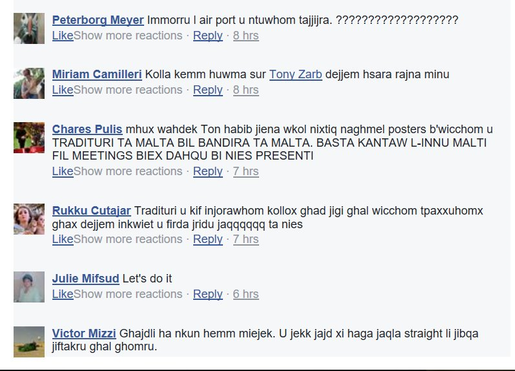Reply to Miriam Camilleri's comment
The width and height of the screenshot is (515, 371).
(207, 90)
